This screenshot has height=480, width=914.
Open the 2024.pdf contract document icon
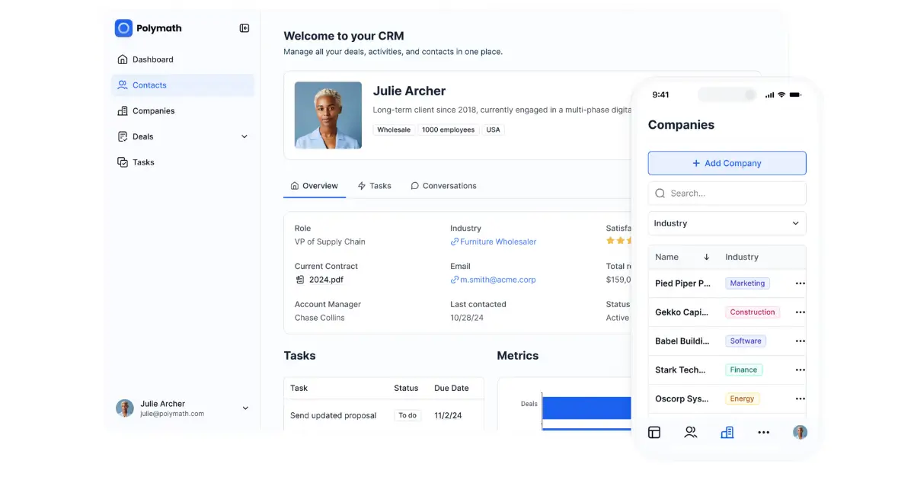tap(300, 280)
